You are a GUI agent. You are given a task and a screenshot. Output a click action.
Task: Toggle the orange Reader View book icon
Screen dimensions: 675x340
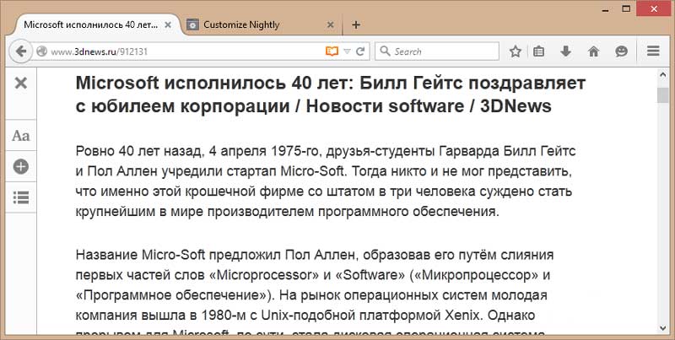[x=332, y=51]
